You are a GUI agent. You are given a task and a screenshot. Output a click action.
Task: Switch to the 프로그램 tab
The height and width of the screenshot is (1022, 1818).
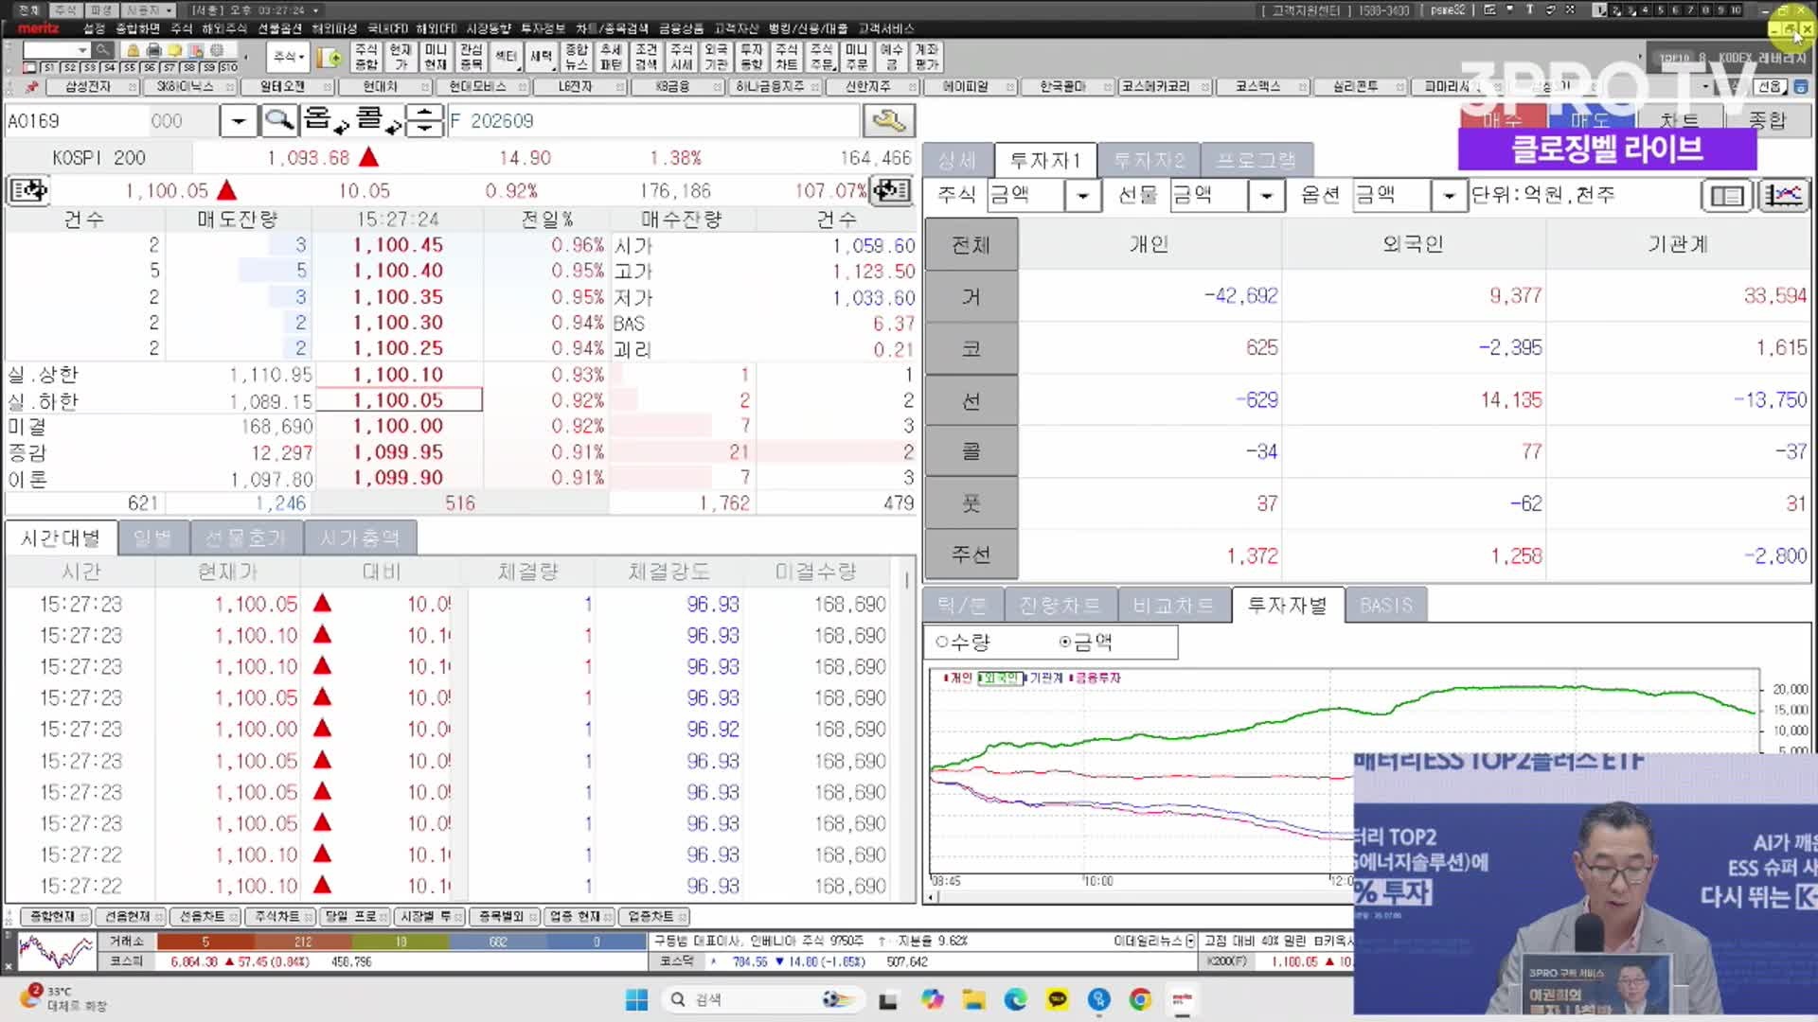(x=1256, y=160)
